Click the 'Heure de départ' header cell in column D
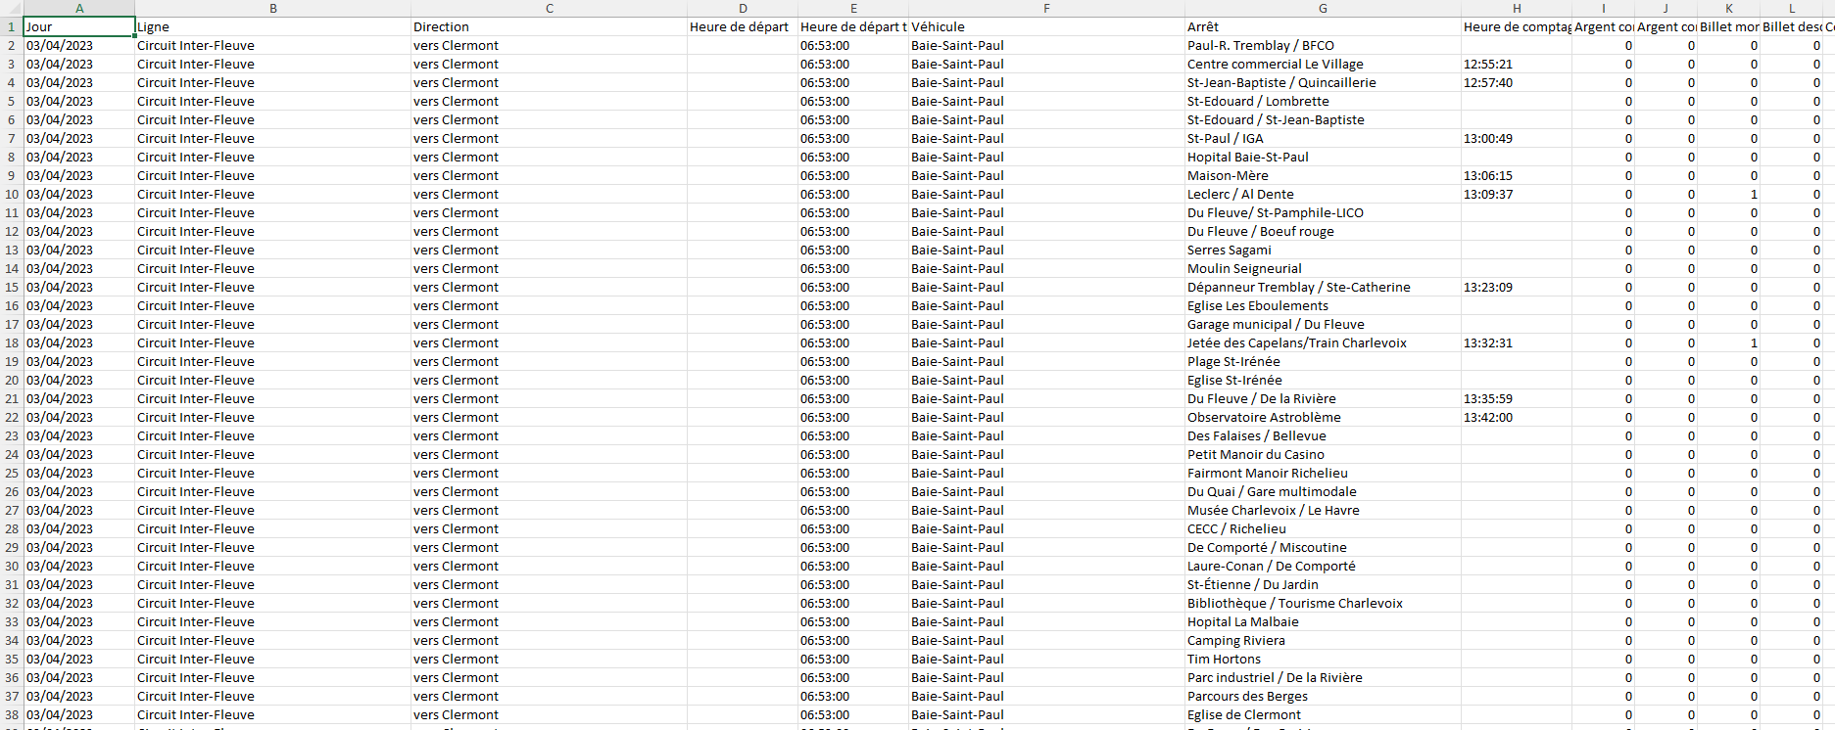Viewport: 1835px width, 730px height. point(743,26)
